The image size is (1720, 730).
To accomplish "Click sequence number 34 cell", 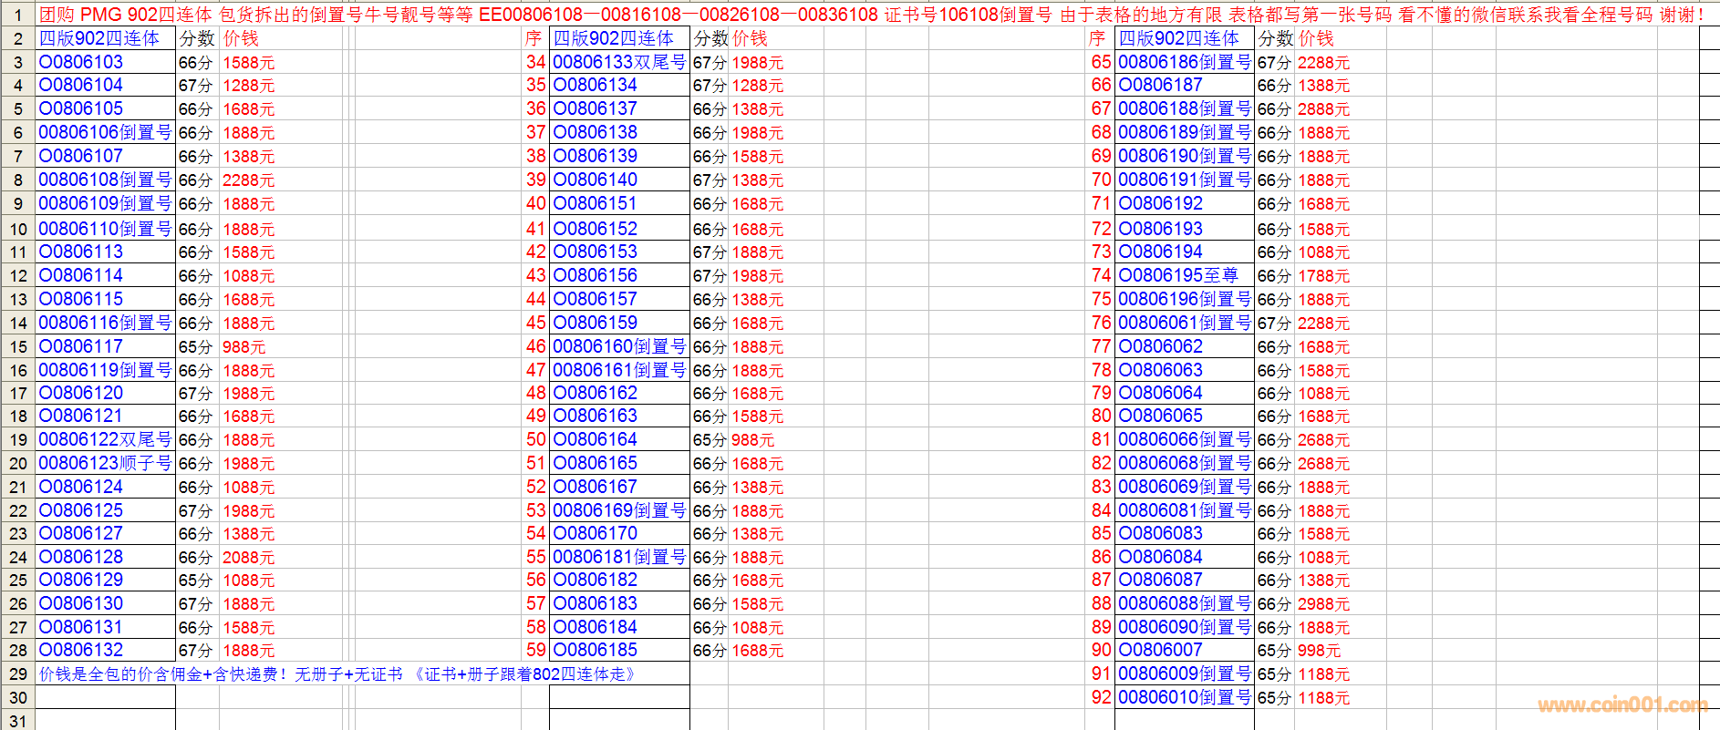I will click(x=535, y=62).
